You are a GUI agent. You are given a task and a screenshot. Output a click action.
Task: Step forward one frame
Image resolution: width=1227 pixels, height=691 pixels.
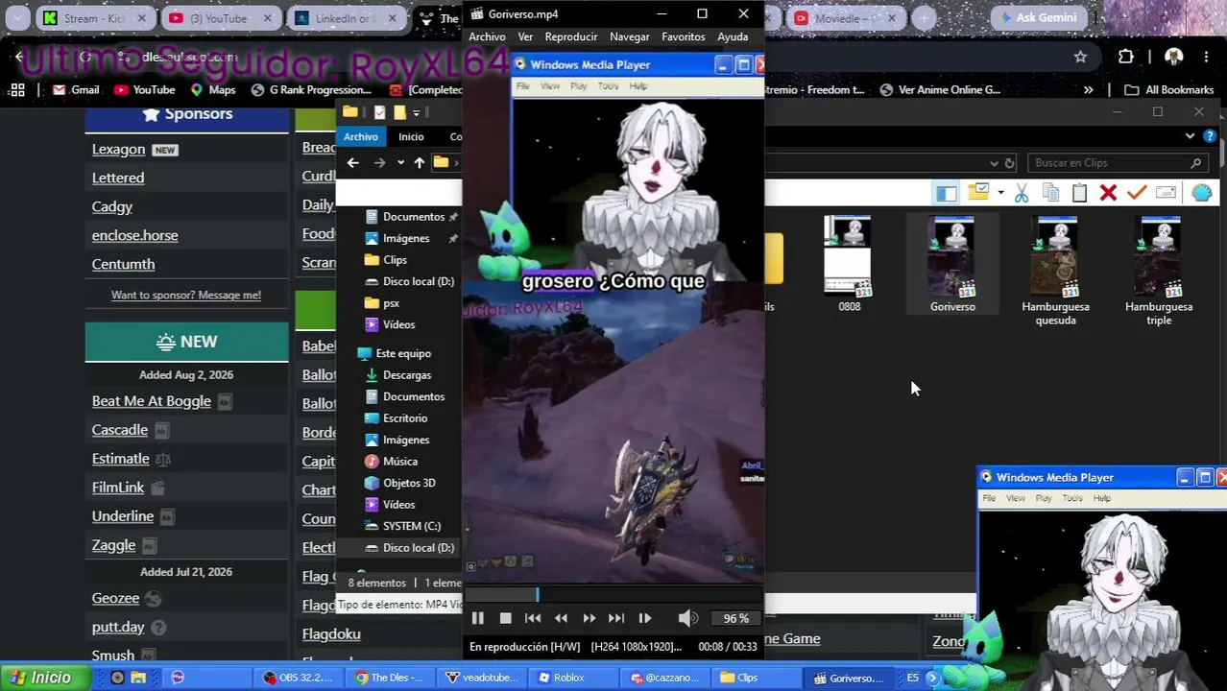(644, 619)
